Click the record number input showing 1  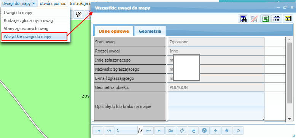pyautogui.click(x=126, y=130)
